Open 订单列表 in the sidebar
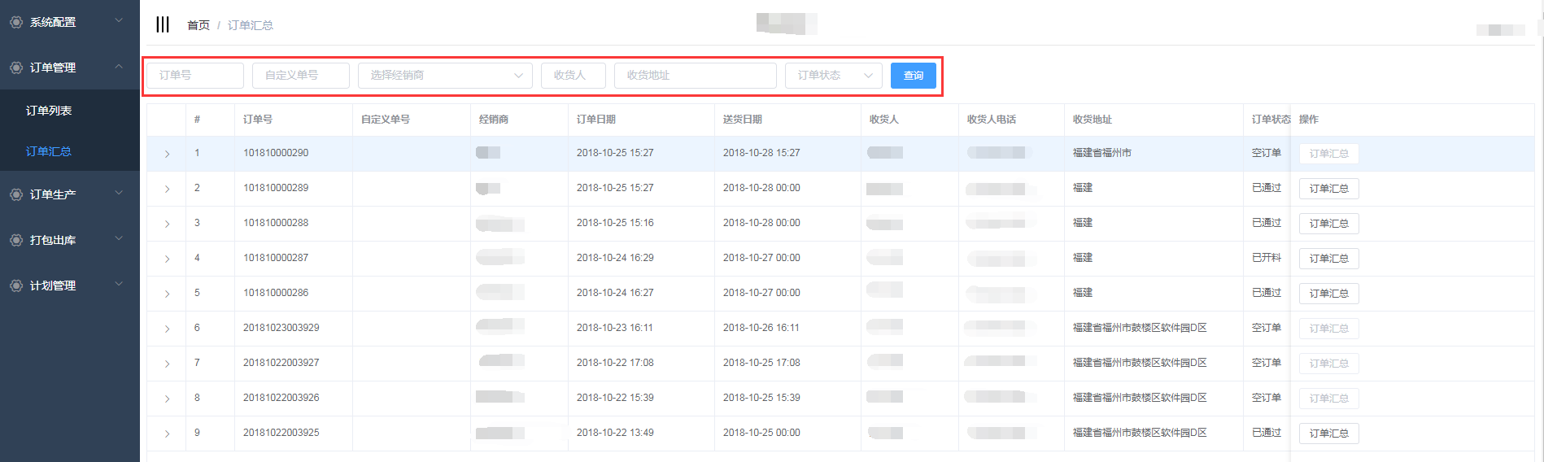This screenshot has width=1544, height=462. click(x=49, y=111)
